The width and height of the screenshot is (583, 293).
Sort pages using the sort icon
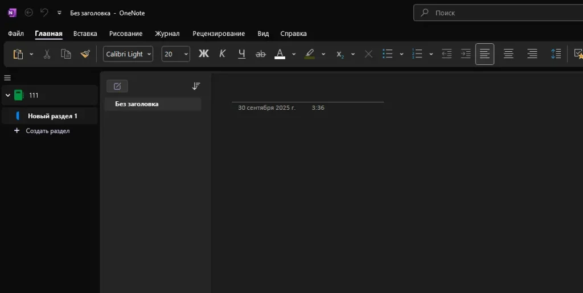tap(196, 86)
